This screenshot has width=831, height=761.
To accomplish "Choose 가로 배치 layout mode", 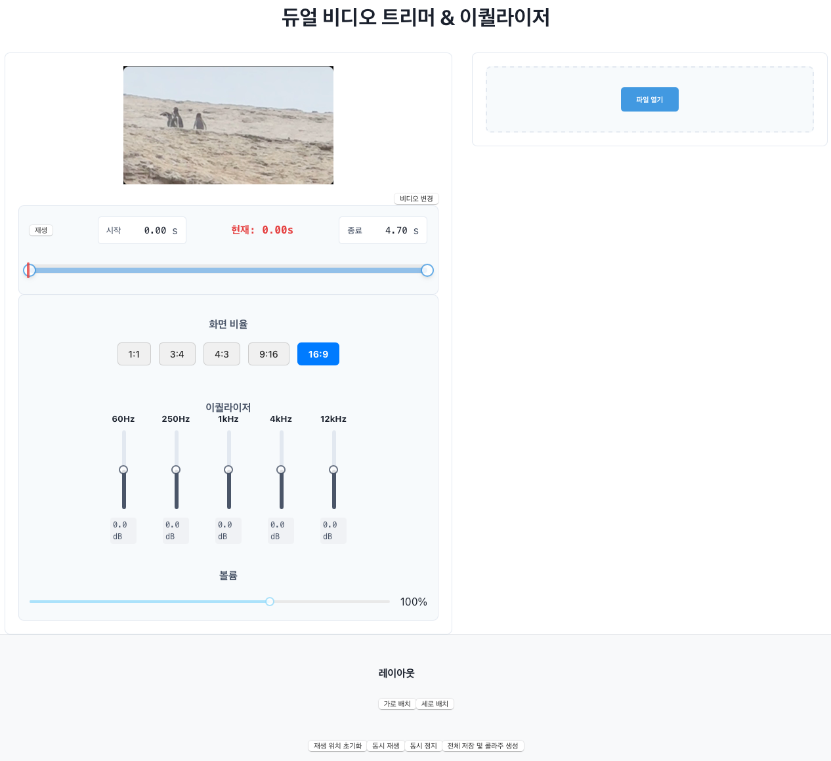I will point(396,703).
